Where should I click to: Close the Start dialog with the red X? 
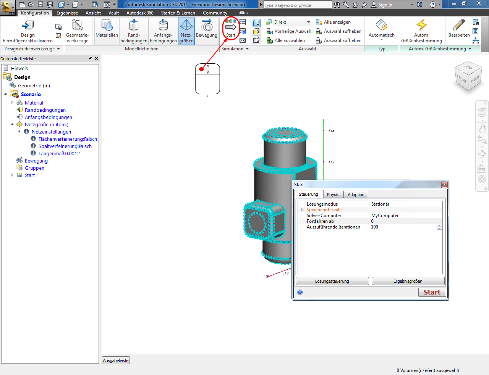coord(444,185)
